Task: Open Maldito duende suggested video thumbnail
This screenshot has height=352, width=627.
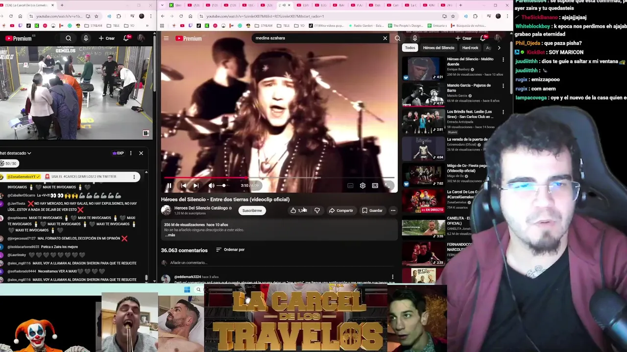Action: (423, 69)
